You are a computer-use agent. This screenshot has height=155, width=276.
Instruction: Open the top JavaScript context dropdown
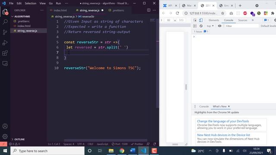(x=210, y=26)
